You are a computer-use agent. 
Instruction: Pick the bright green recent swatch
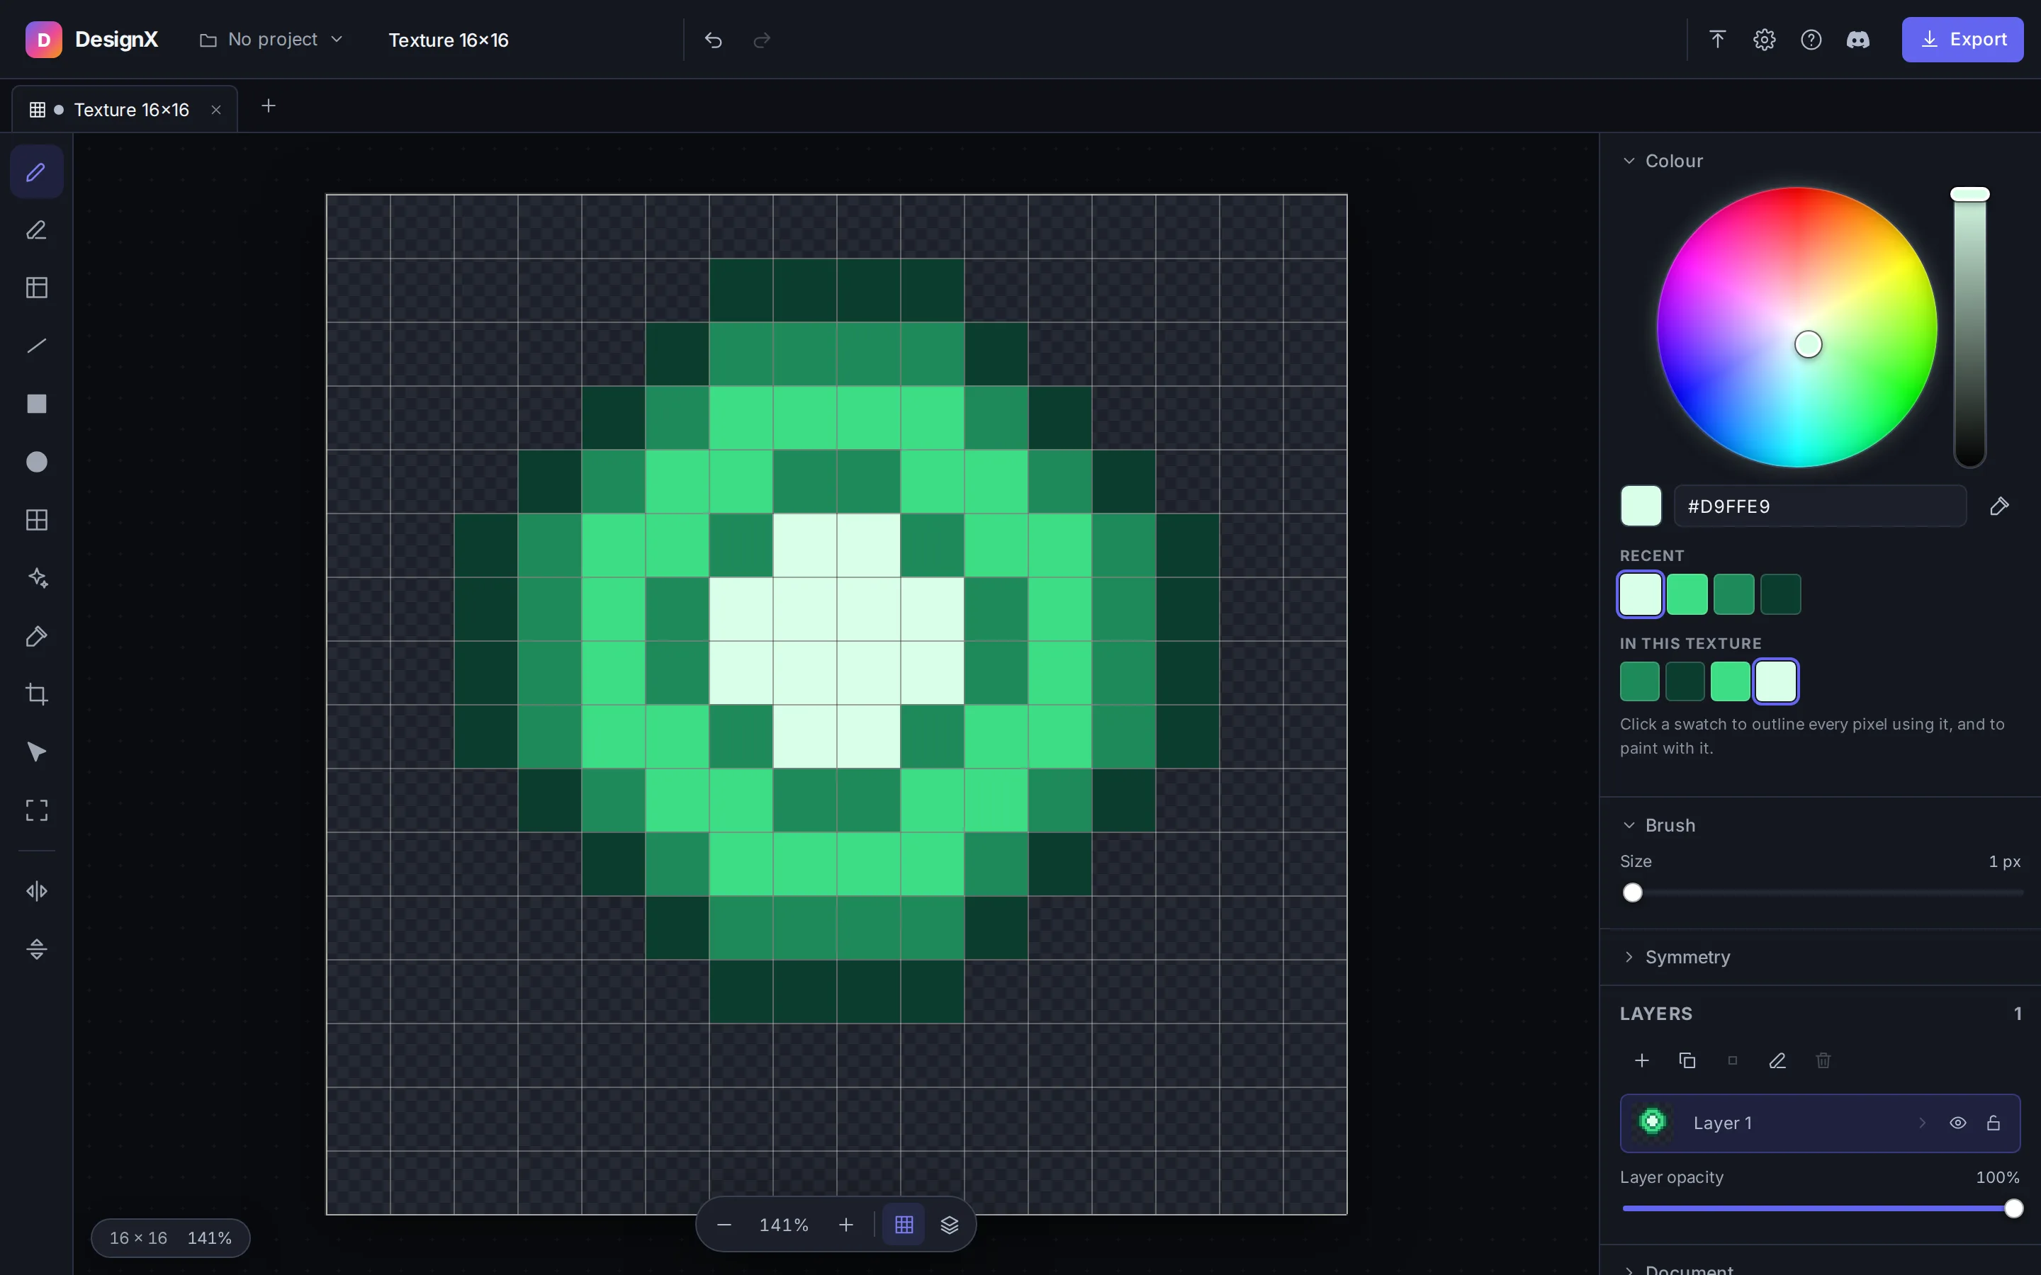pyautogui.click(x=1687, y=594)
